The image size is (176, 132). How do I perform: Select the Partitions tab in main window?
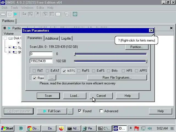click(x=8, y=21)
